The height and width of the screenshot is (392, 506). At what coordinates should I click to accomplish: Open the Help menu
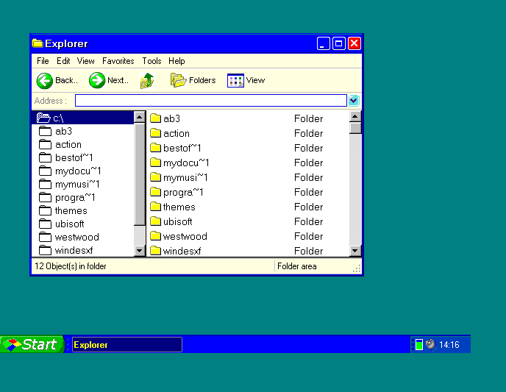click(177, 61)
